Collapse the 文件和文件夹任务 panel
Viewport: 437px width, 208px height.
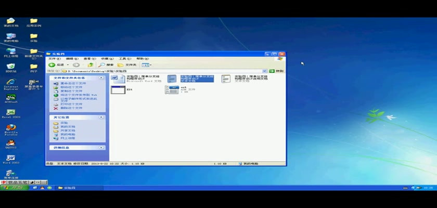tap(101, 77)
